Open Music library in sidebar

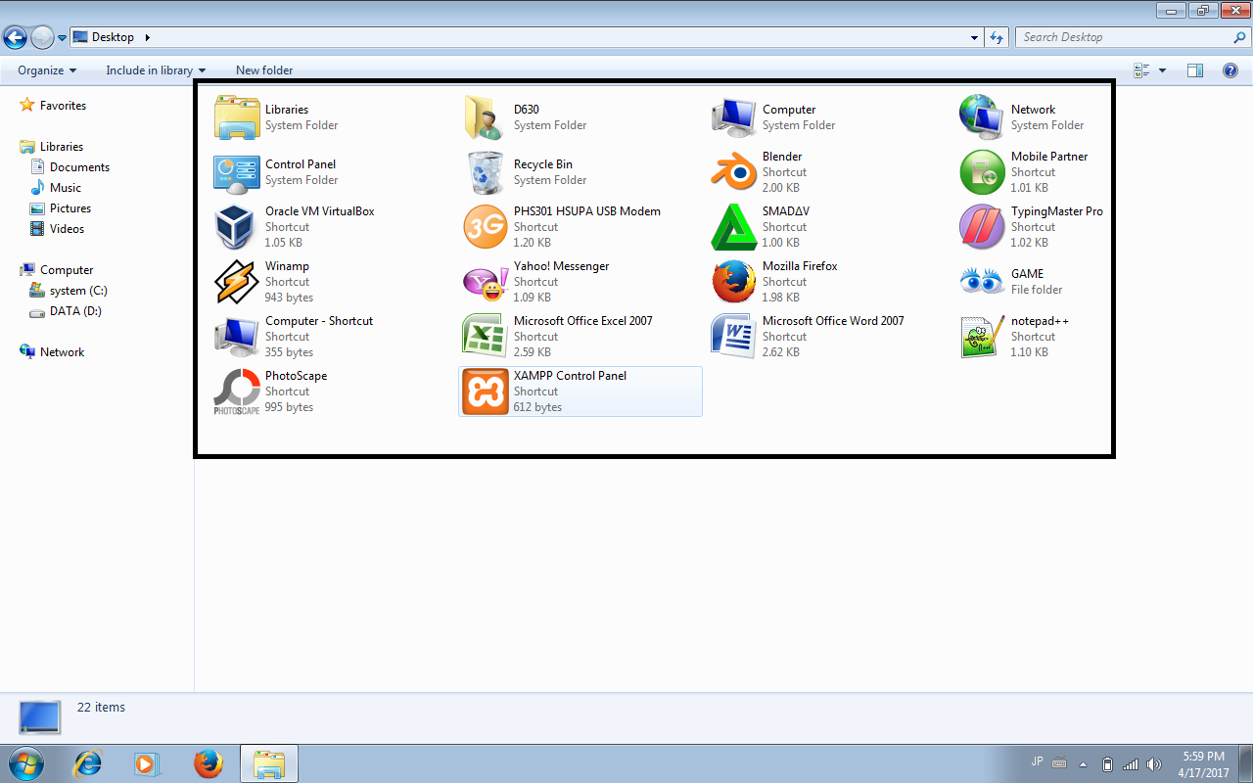(x=66, y=188)
